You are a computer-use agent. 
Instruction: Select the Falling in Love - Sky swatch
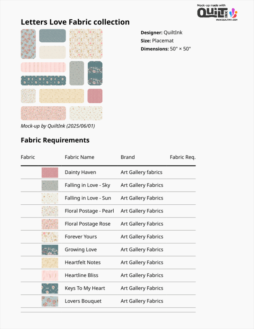click(50, 185)
